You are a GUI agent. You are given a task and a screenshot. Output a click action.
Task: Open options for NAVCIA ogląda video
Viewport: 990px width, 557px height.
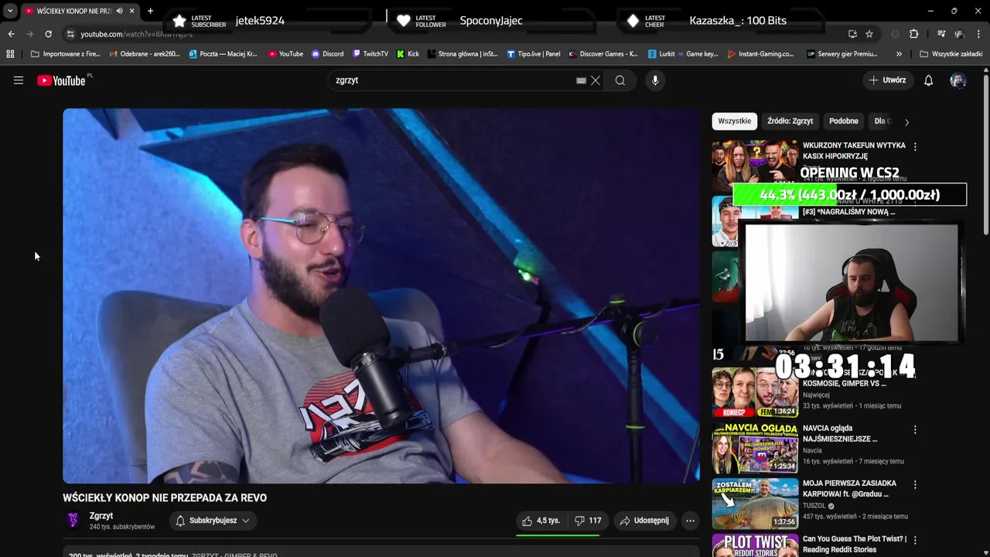pos(915,429)
